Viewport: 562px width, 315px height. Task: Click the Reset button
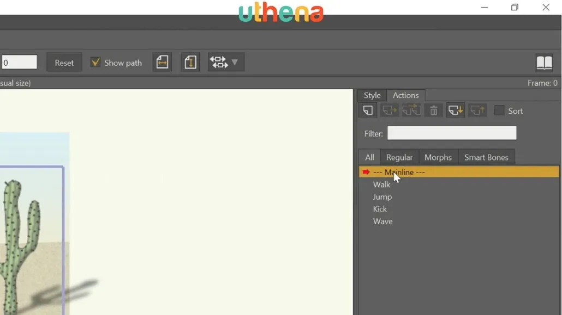[x=64, y=63]
